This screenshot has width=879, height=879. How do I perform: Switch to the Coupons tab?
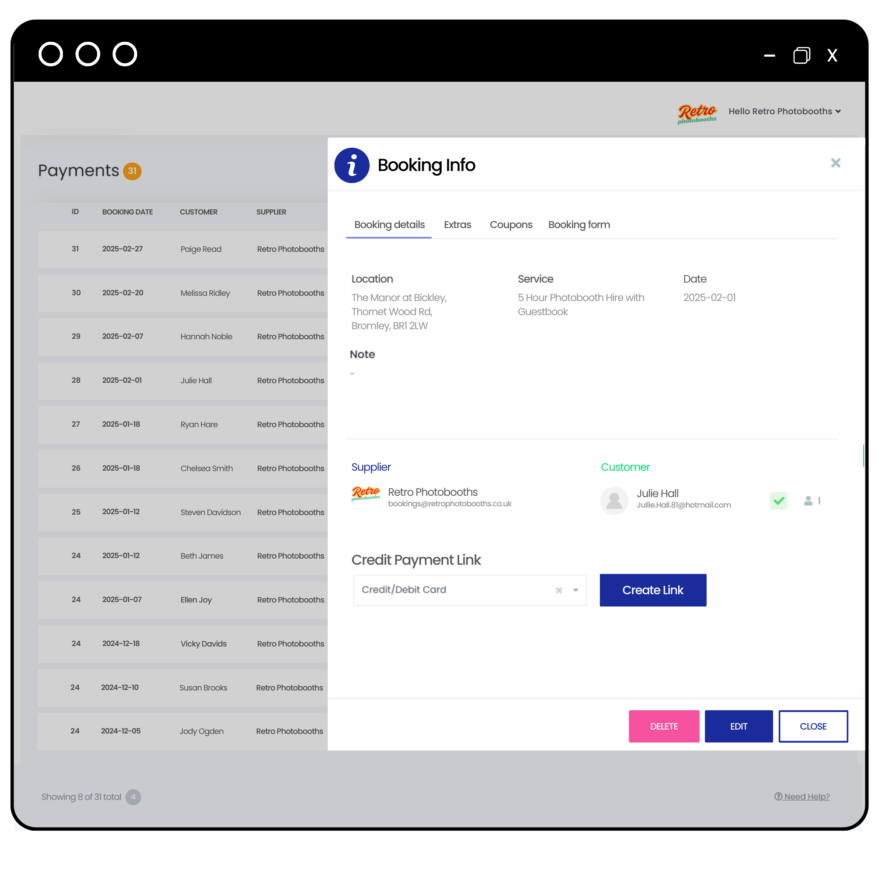[x=510, y=225]
